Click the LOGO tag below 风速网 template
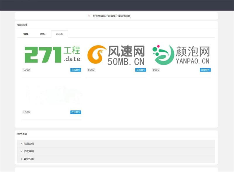 pyautogui.click(x=91, y=70)
